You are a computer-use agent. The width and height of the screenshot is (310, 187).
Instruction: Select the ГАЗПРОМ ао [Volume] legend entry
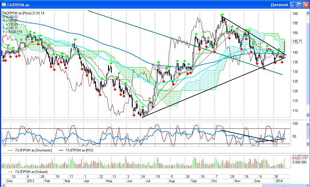[x=28, y=172]
